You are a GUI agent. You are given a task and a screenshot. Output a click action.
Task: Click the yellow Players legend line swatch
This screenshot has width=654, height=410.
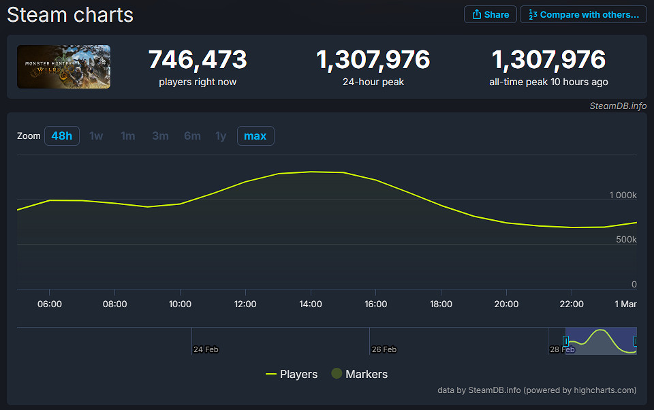pyautogui.click(x=270, y=374)
